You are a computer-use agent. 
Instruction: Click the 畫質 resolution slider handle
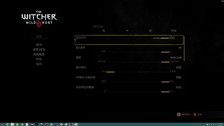coord(165,62)
